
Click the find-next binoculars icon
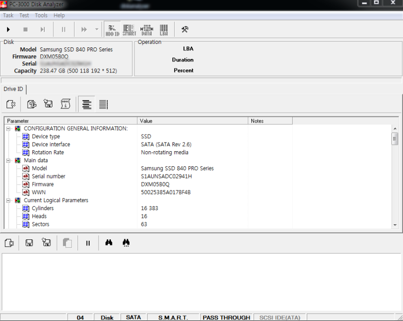click(x=126, y=242)
